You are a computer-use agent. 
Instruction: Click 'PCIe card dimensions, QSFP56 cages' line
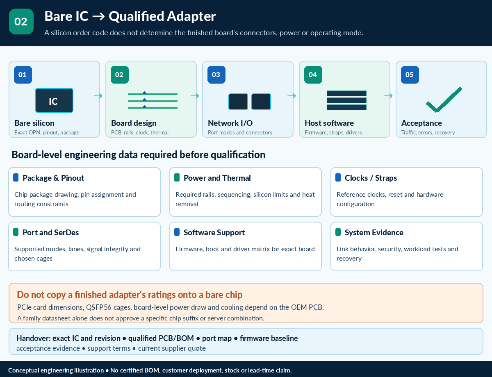pyautogui.click(x=171, y=307)
